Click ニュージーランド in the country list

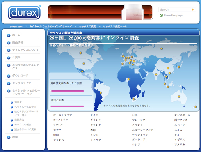click(x=143, y=130)
